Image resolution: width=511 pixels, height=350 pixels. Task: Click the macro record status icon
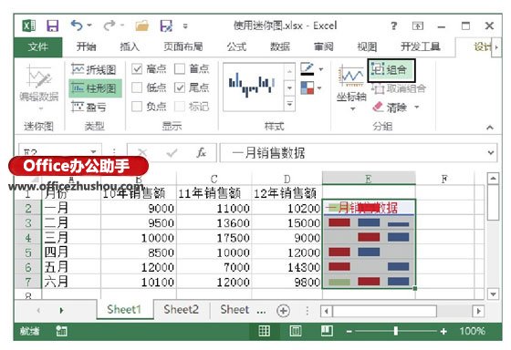tap(61, 331)
